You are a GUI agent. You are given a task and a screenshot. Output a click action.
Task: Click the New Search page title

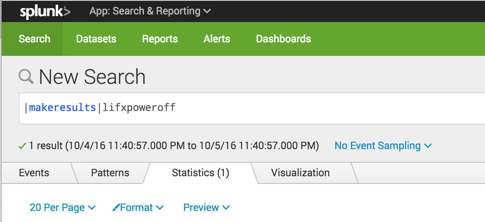coord(92,77)
